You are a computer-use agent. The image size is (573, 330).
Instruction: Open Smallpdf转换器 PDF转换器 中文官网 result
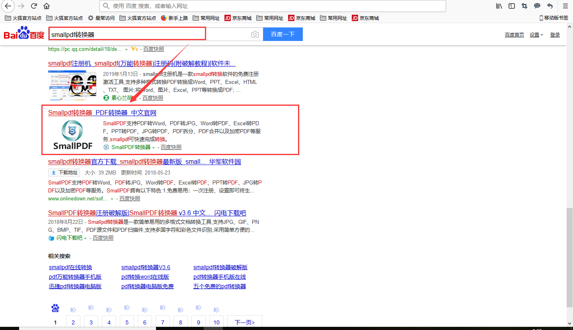pyautogui.click(x=102, y=113)
